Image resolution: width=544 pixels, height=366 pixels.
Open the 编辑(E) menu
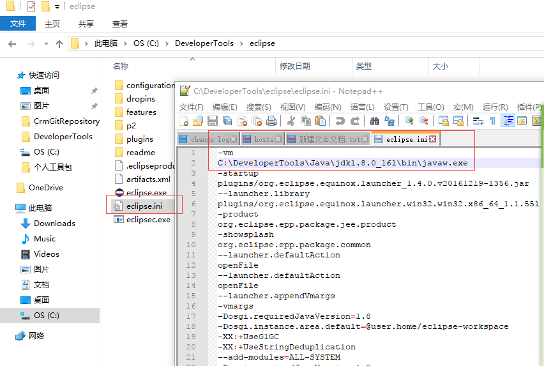tap(225, 107)
